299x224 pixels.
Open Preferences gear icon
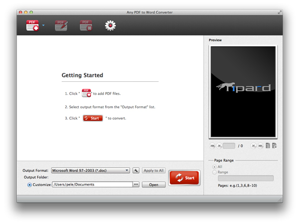click(x=110, y=25)
